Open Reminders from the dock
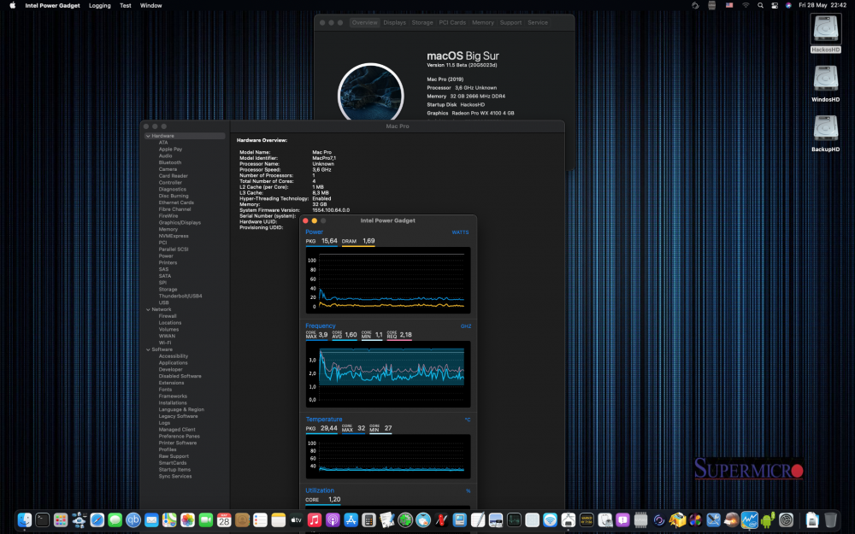The width and height of the screenshot is (855, 534). click(x=260, y=519)
